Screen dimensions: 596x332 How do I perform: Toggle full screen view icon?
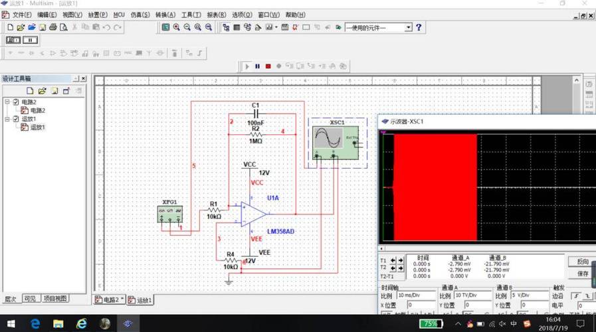(165, 27)
